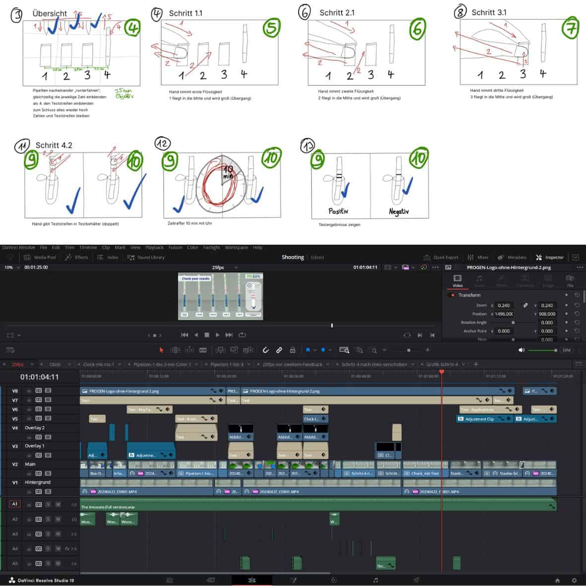Open the Inspector panel
Viewport: 586px width, 586px height.
click(x=550, y=258)
